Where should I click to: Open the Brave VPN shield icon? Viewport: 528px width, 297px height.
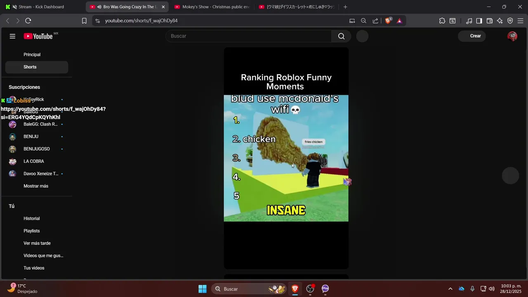[510, 21]
